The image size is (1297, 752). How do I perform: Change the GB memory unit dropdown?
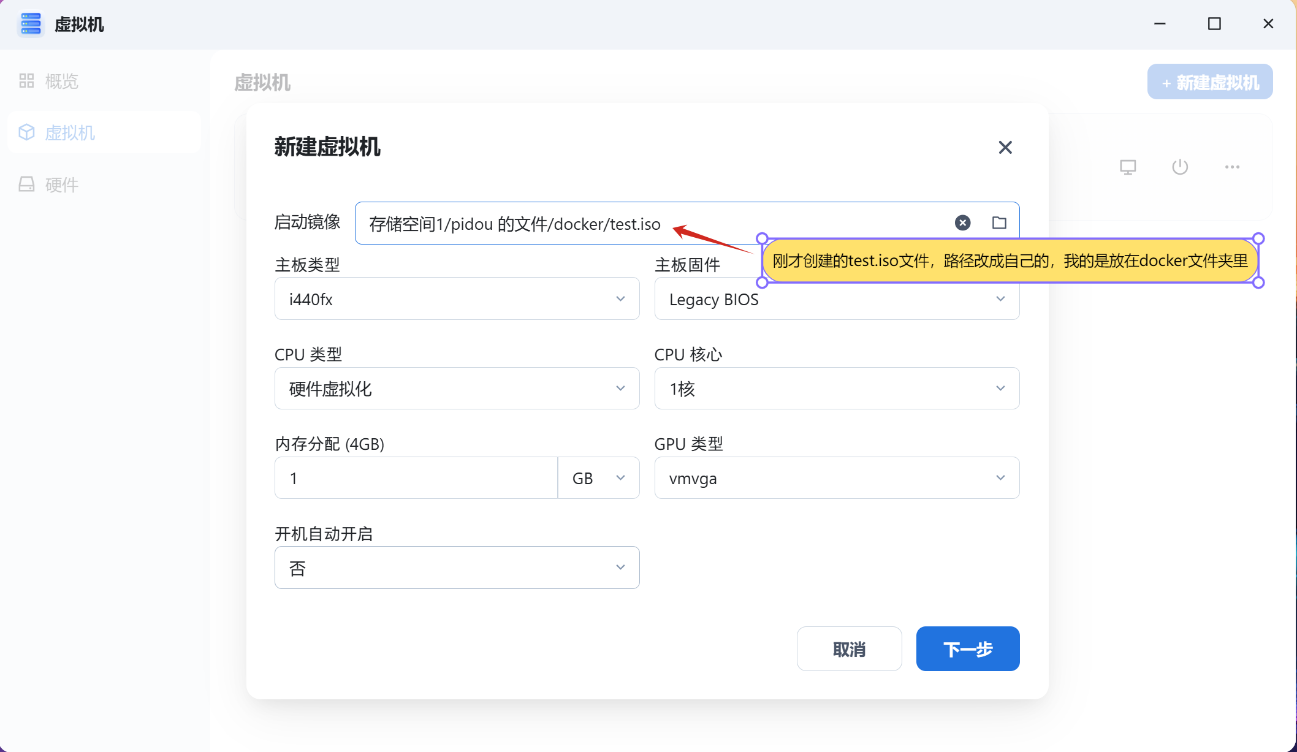point(598,478)
